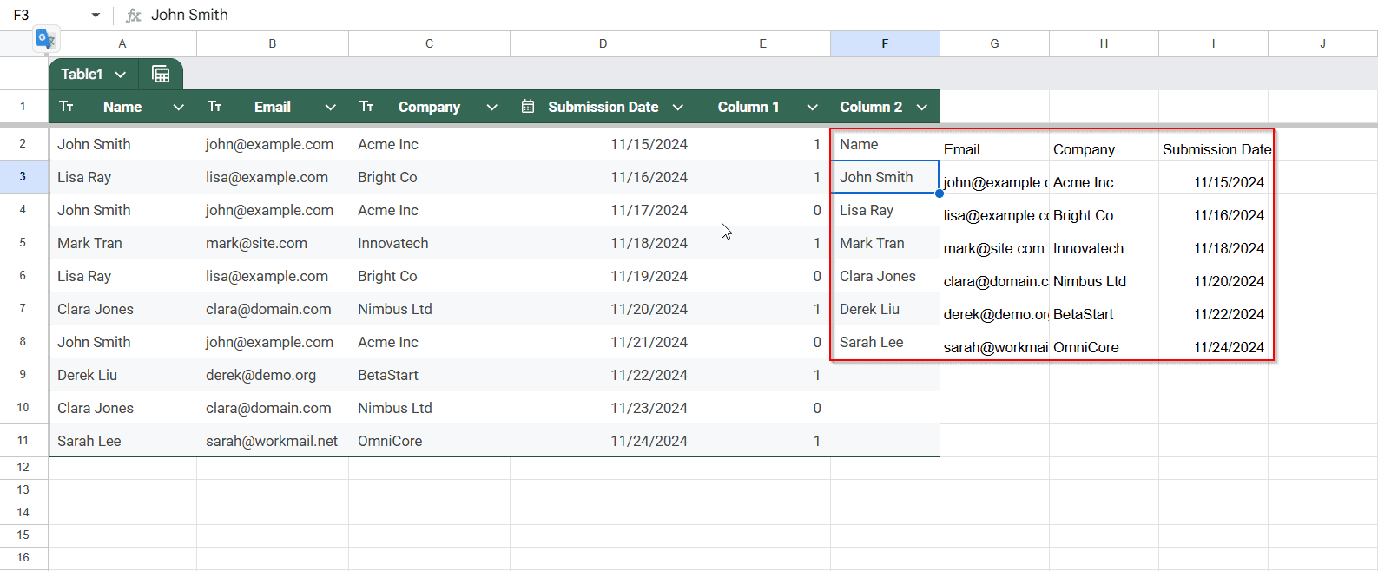Click Derek Liu in column A
Viewport: 1378px width, 571px height.
(122, 375)
